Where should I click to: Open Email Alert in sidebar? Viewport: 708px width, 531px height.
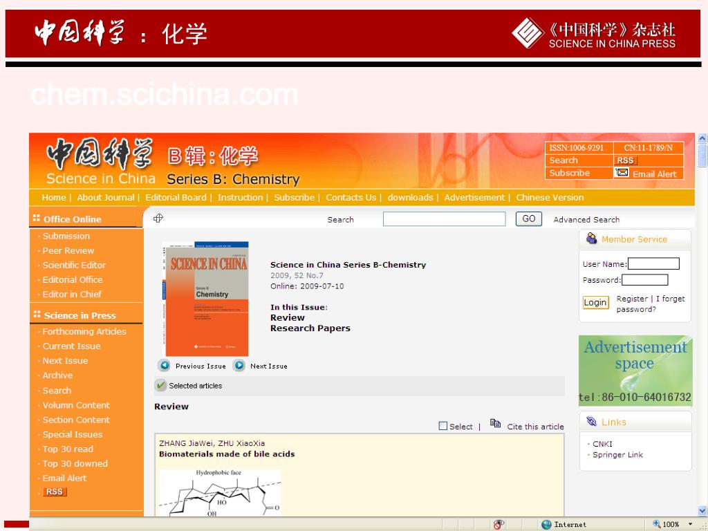pyautogui.click(x=64, y=478)
